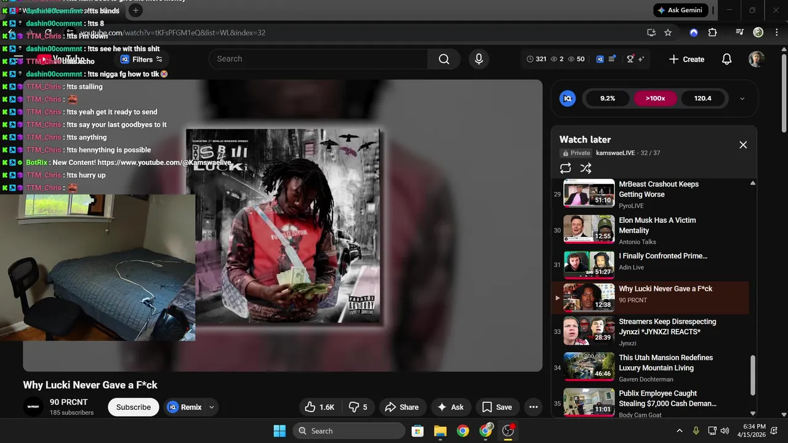Activate voice search microphone icon
Viewport: 788px width, 443px height.
point(478,59)
